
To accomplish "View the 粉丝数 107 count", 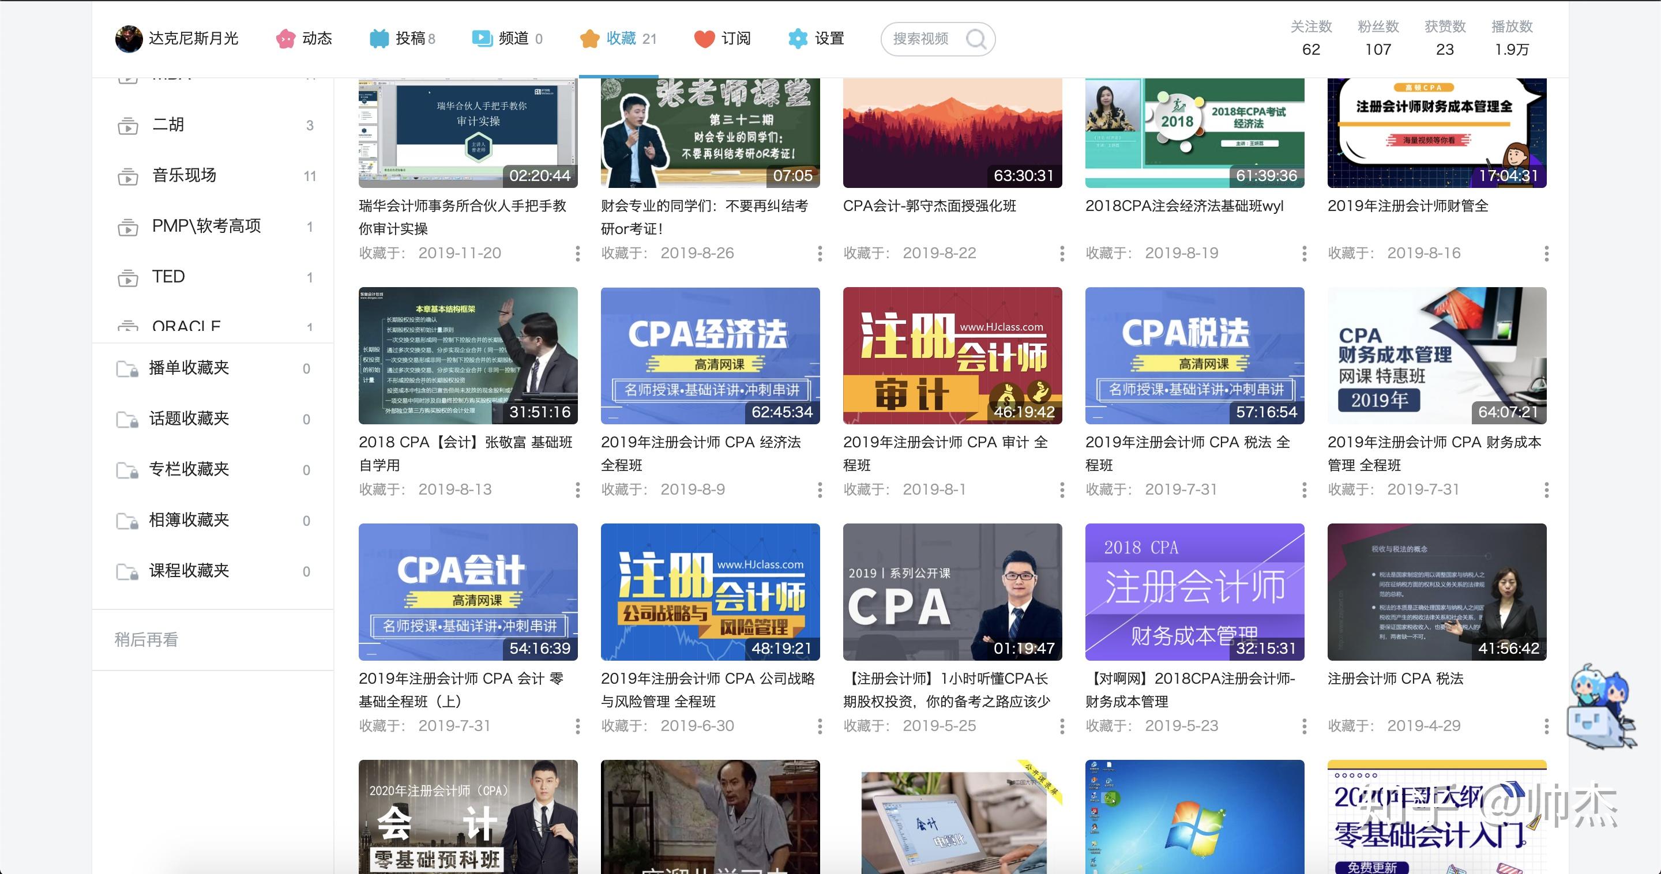I will click(x=1378, y=38).
